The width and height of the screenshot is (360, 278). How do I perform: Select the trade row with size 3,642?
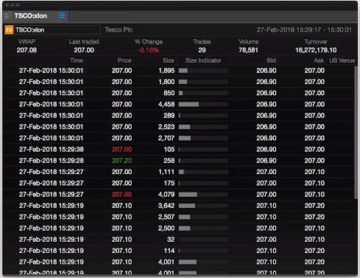tap(178, 206)
